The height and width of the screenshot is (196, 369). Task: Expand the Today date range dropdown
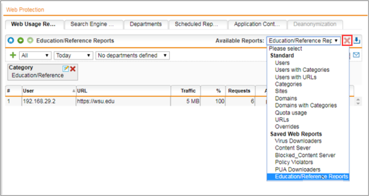73,55
